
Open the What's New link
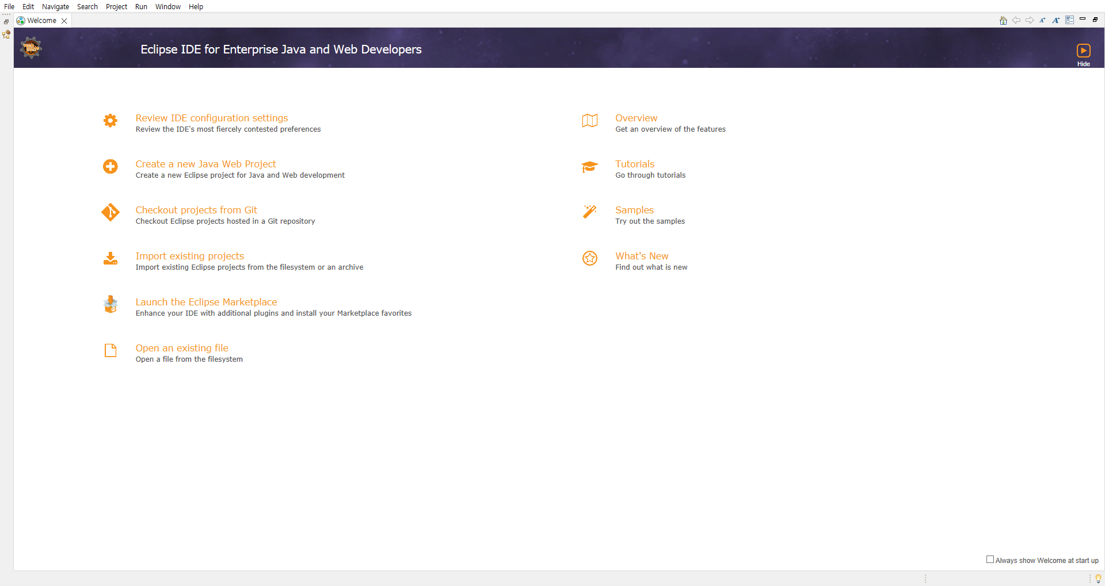point(642,256)
